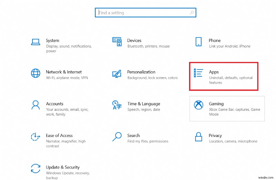Open the Privacy padlock icon
This screenshot has height=180, width=276.
tap(198, 137)
